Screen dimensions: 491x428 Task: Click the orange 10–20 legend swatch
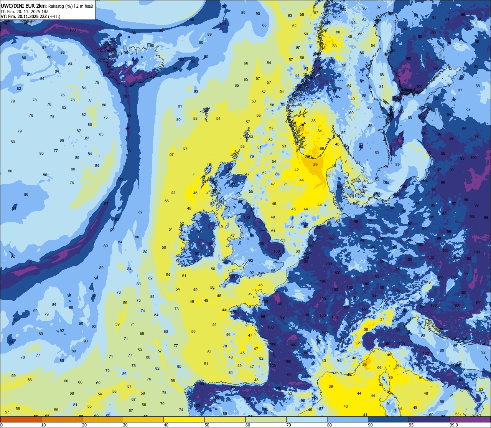pyautogui.click(x=61, y=419)
